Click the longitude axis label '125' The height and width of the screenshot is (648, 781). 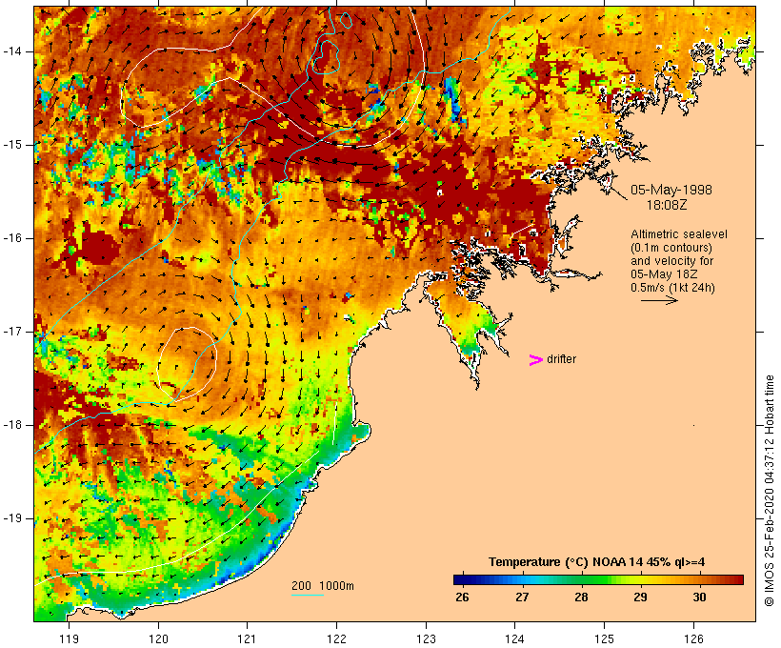pyautogui.click(x=604, y=638)
